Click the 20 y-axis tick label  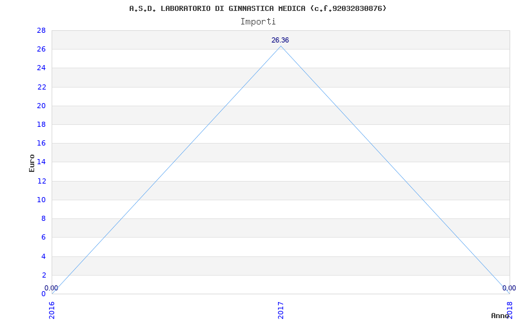tap(41, 106)
